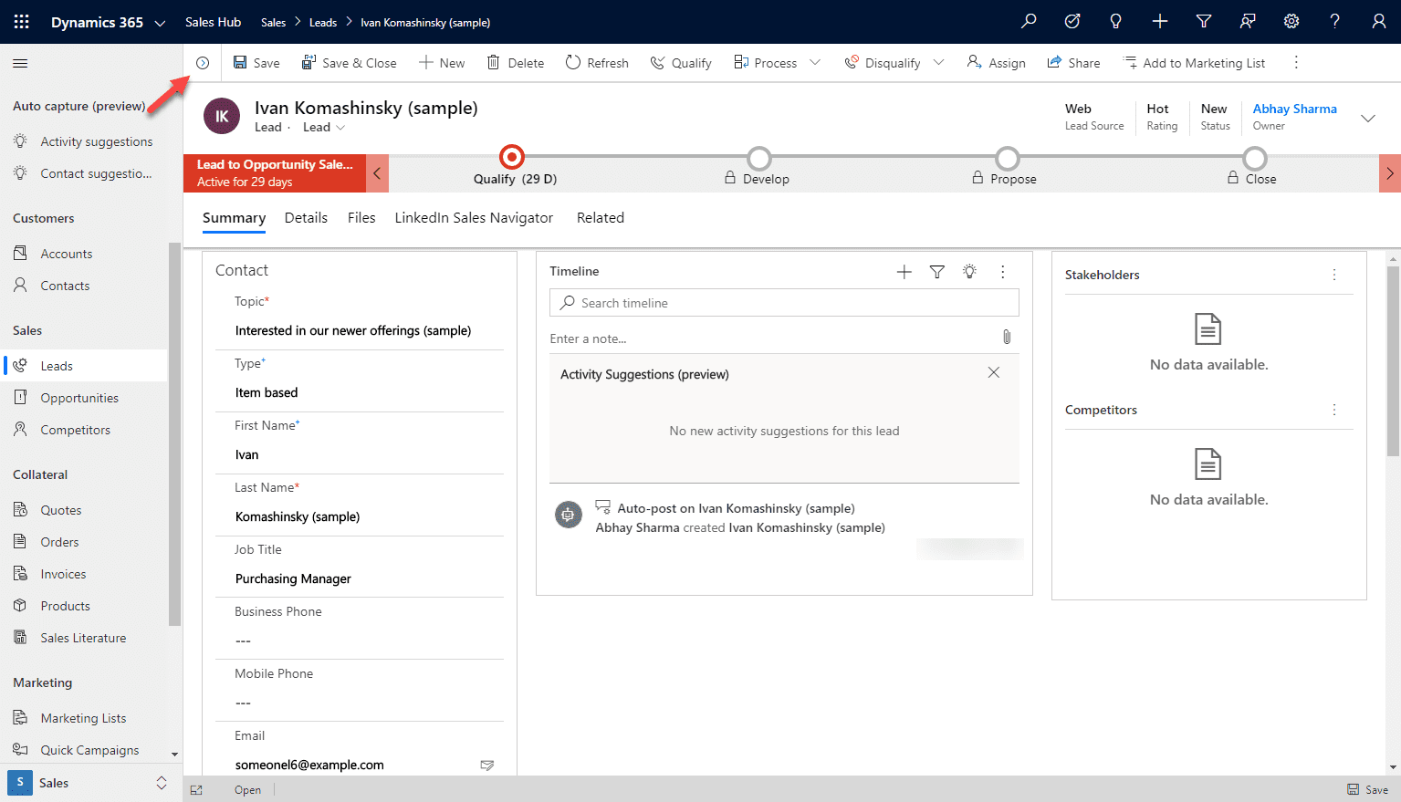Open the timeline filter icon
The width and height of the screenshot is (1401, 802).
(936, 271)
